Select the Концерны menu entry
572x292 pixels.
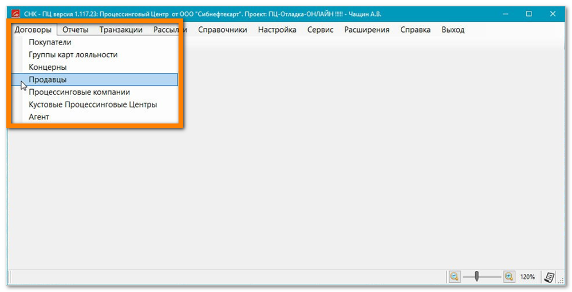pos(94,67)
